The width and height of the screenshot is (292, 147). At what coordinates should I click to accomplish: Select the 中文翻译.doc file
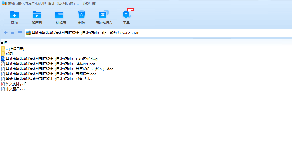click(14, 89)
